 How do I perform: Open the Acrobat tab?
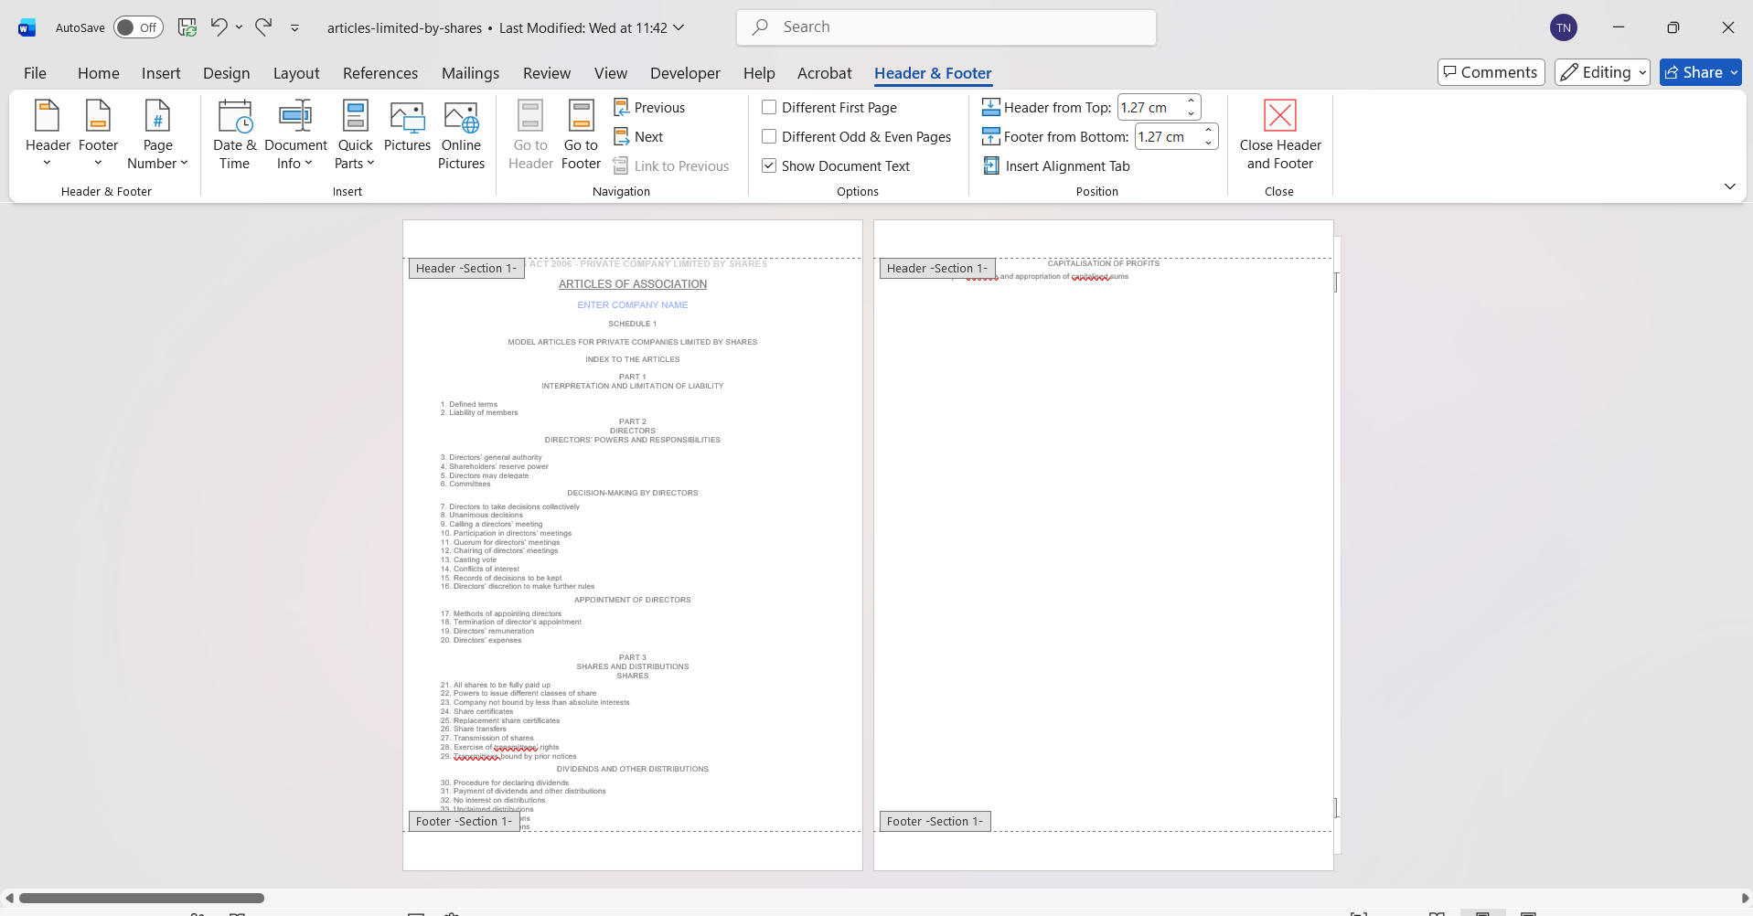coord(824,73)
